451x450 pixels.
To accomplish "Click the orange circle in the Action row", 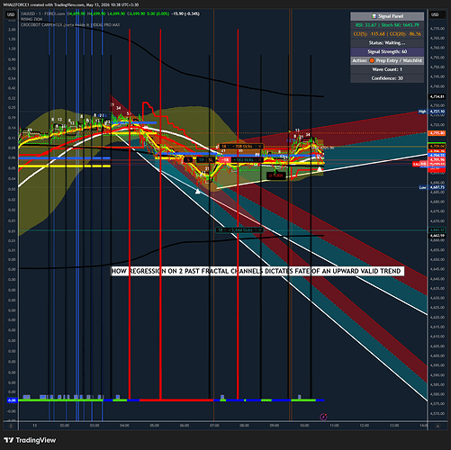I will point(372,60).
